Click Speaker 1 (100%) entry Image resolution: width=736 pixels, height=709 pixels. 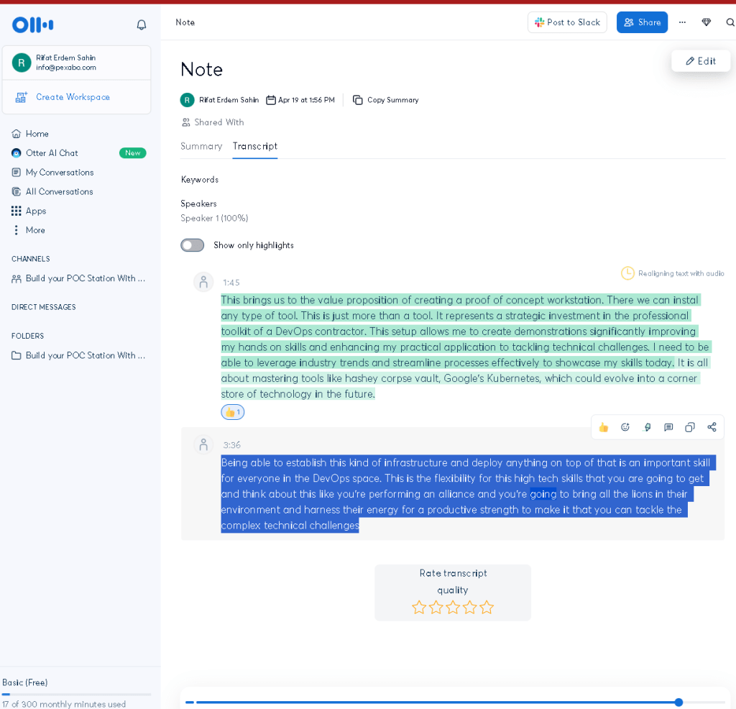coord(214,219)
